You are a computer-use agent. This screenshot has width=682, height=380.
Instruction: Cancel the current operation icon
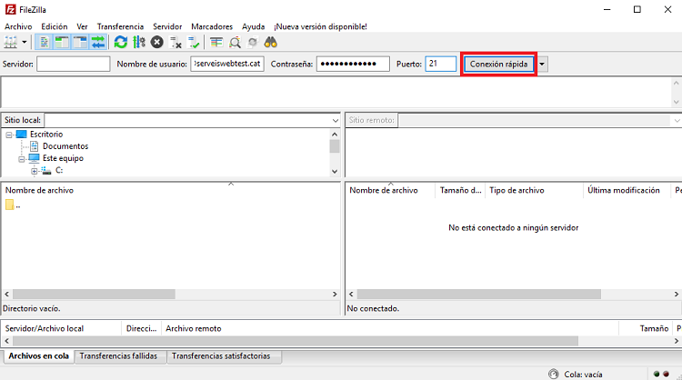point(157,42)
